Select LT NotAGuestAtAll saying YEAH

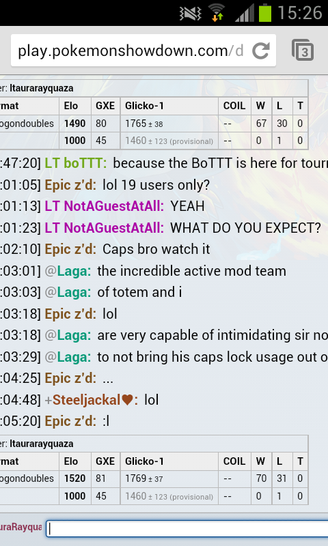pyautogui.click(x=105, y=206)
